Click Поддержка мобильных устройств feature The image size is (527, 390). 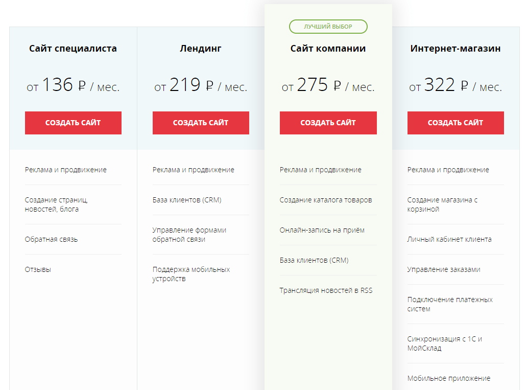tap(191, 274)
